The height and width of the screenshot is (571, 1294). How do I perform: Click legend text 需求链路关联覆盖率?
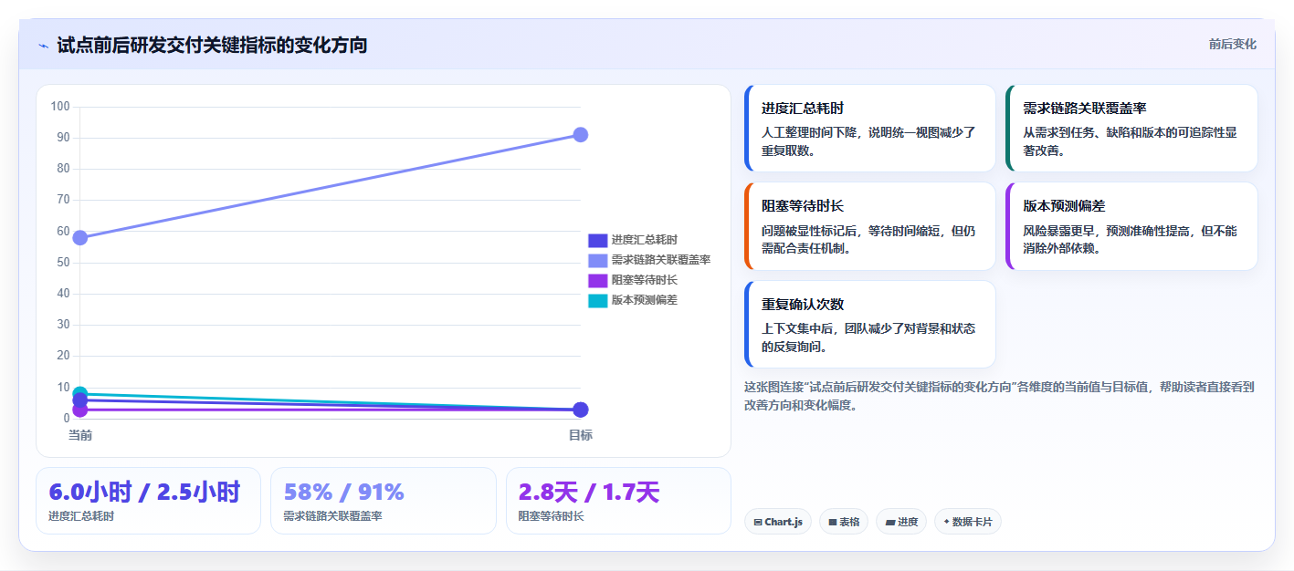[661, 260]
